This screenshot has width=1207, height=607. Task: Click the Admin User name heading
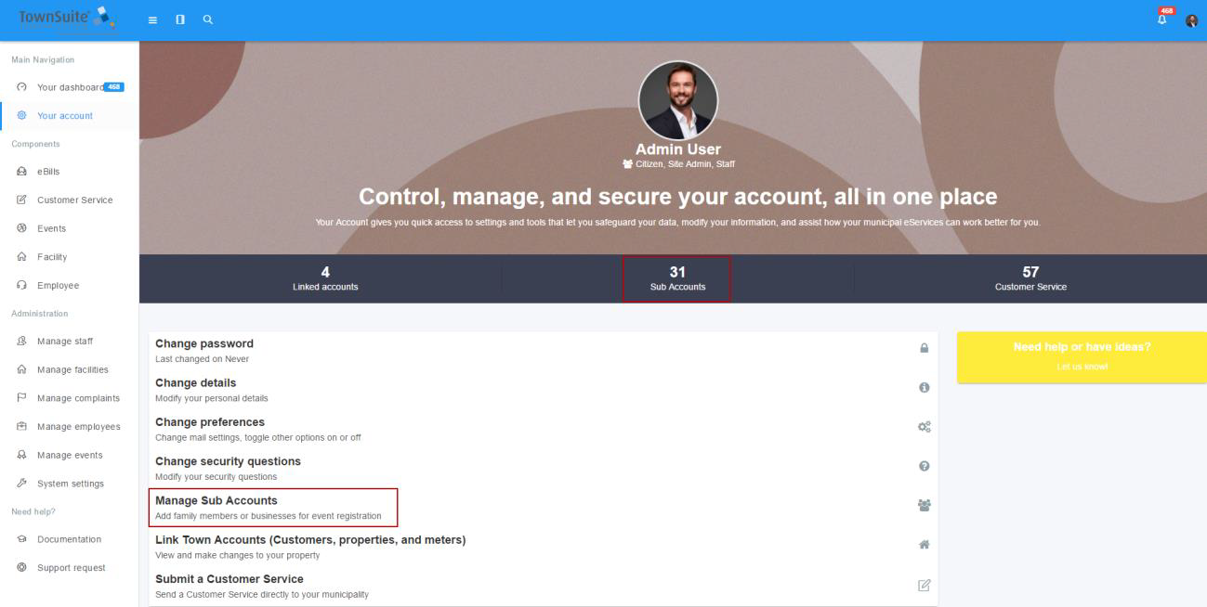click(677, 149)
